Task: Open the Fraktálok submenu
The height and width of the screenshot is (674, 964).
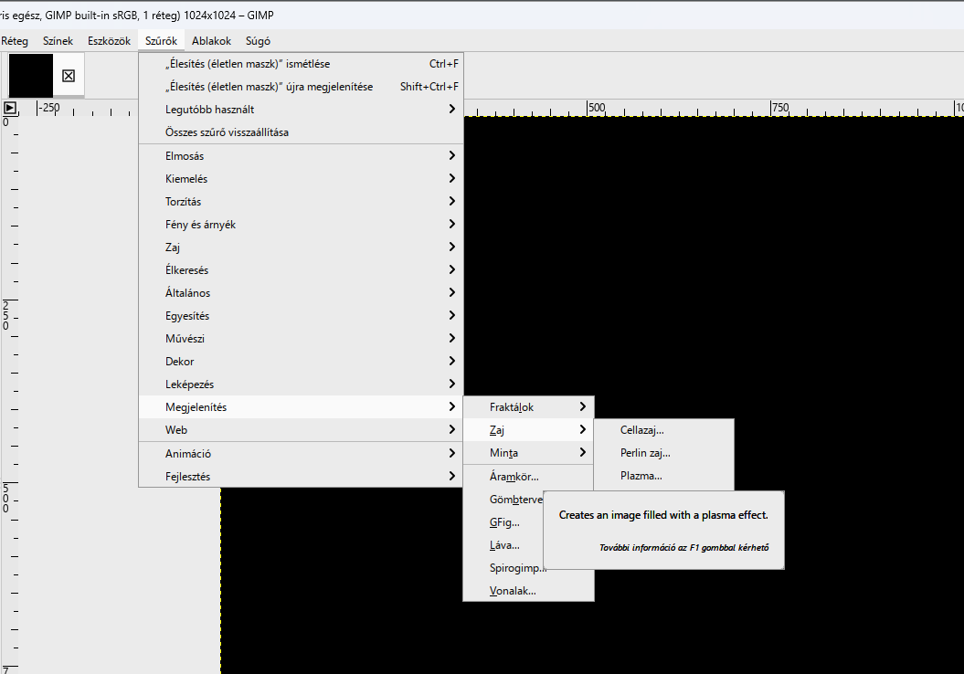Action: [528, 406]
